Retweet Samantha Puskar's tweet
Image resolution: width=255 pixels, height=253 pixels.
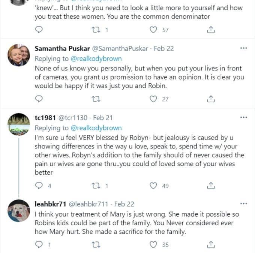pyautogui.click(x=96, y=99)
